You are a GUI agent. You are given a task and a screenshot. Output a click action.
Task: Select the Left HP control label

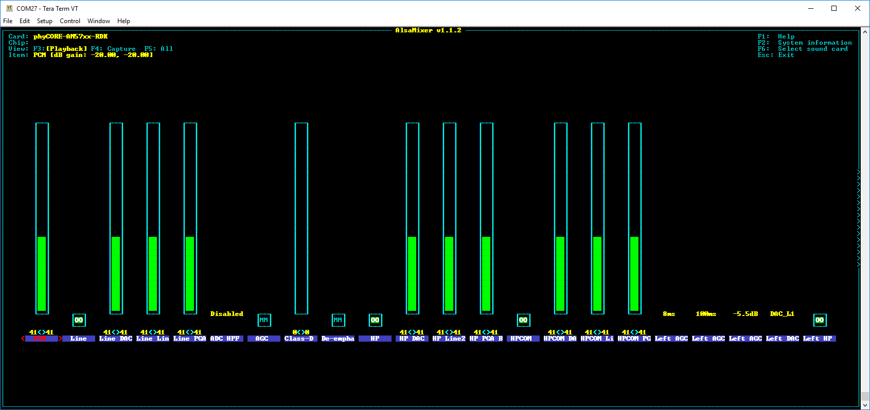820,339
